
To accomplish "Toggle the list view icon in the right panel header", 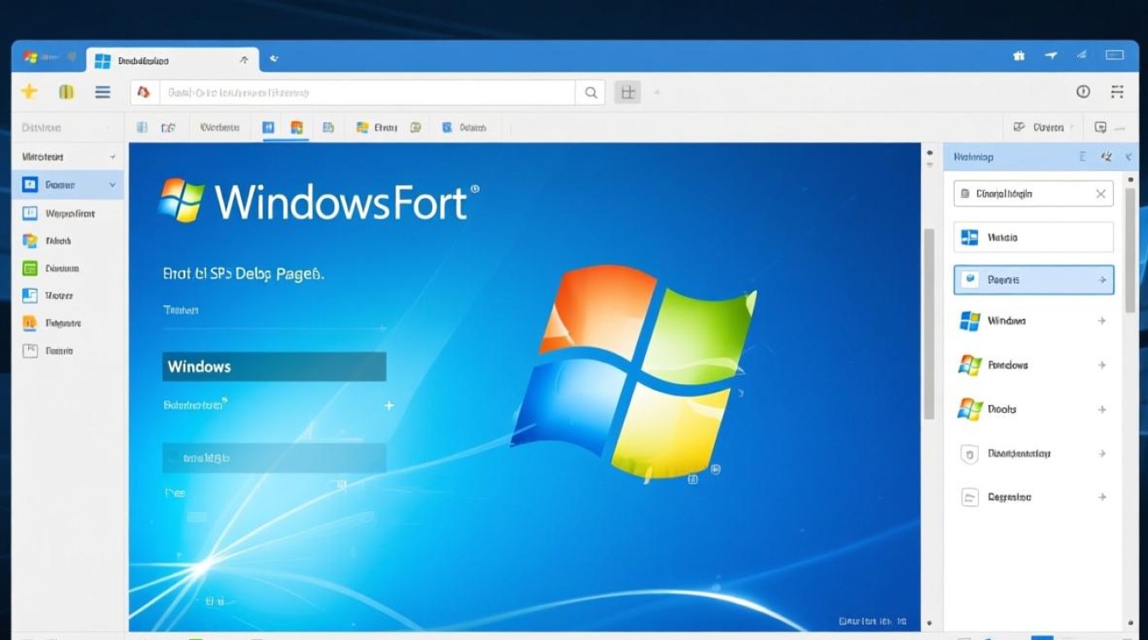I will 1082,156.
